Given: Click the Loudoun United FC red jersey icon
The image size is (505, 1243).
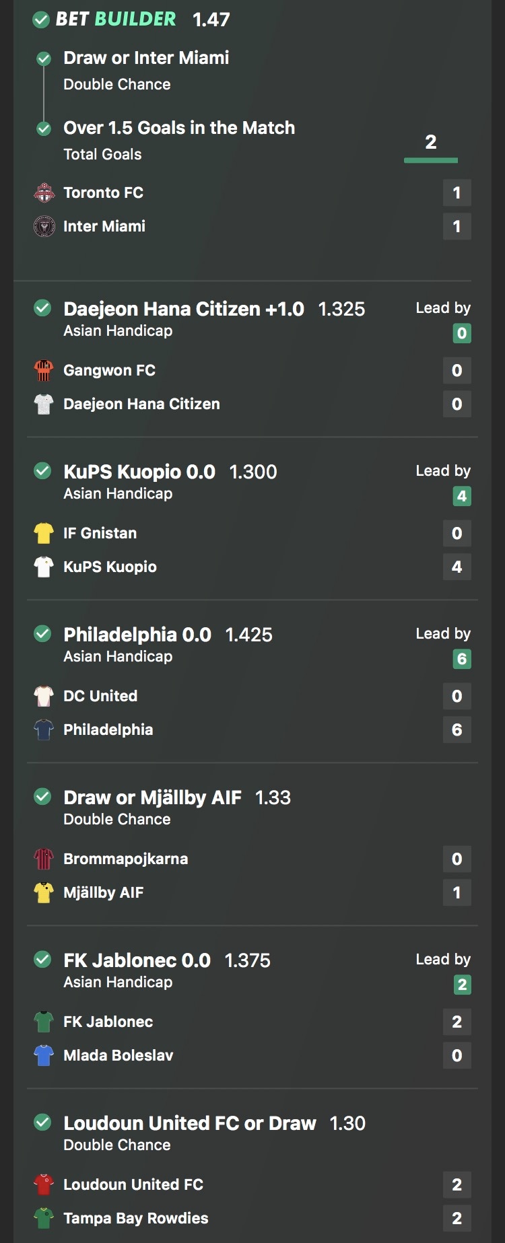Looking at the screenshot, I should point(44,1184).
